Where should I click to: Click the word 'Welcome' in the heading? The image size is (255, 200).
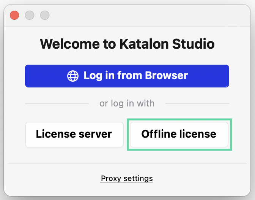pyautogui.click(x=68, y=44)
